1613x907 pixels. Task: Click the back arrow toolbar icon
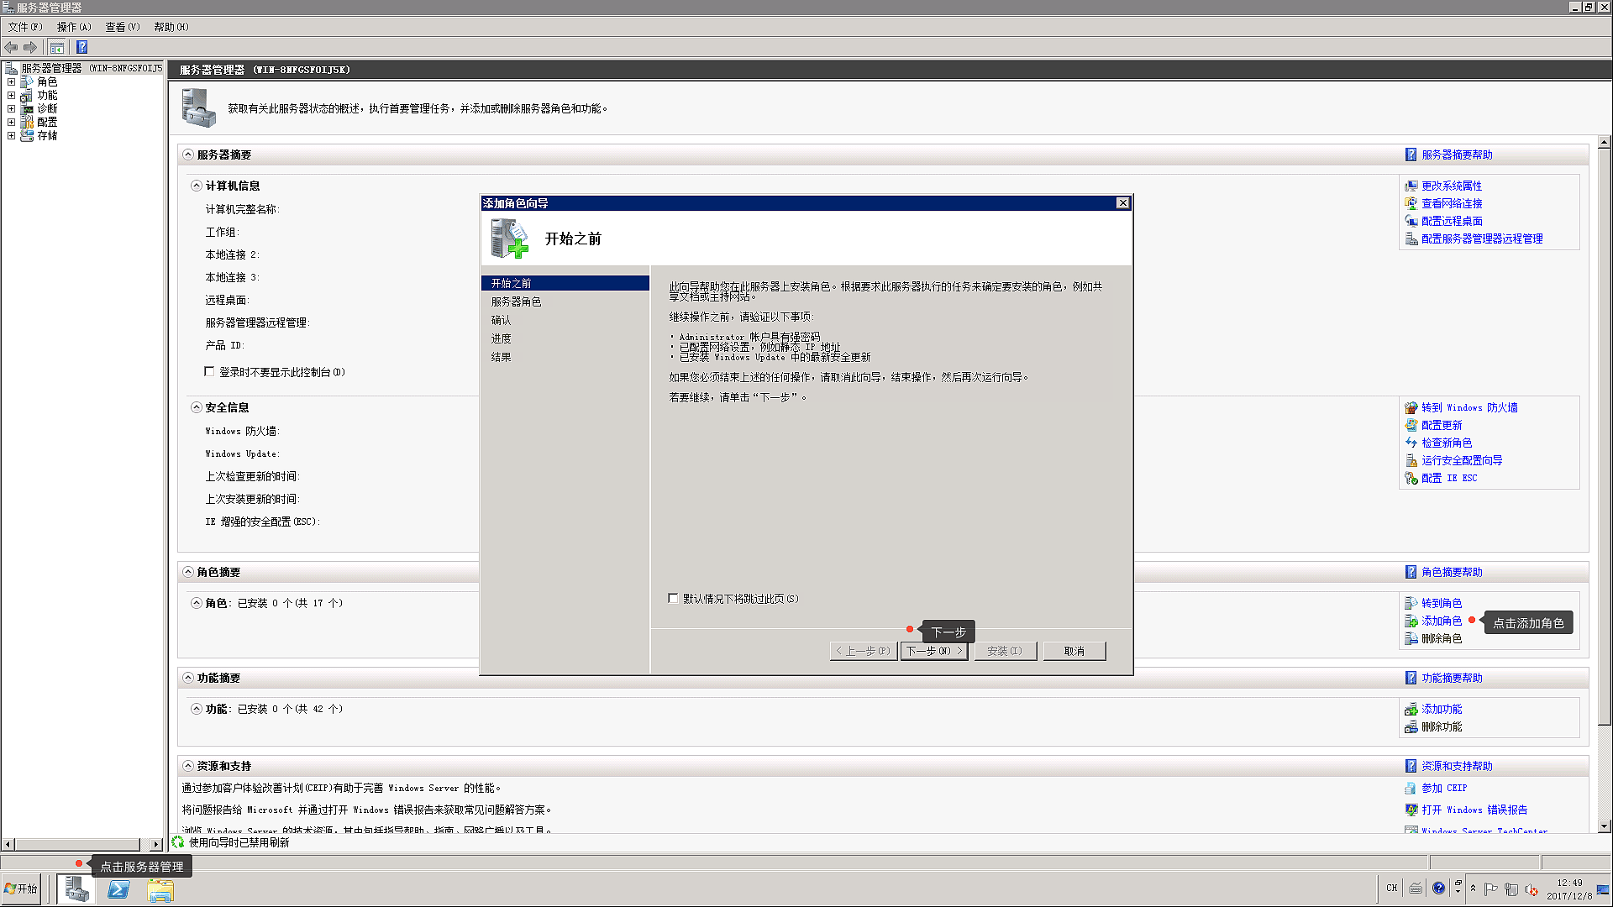11,47
